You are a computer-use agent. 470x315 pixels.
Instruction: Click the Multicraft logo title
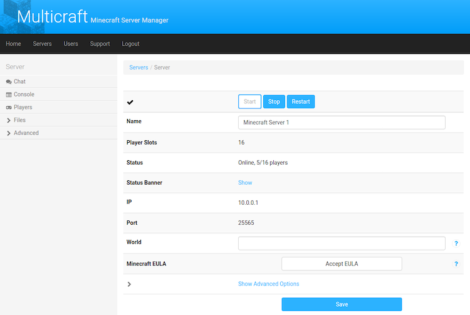point(52,16)
